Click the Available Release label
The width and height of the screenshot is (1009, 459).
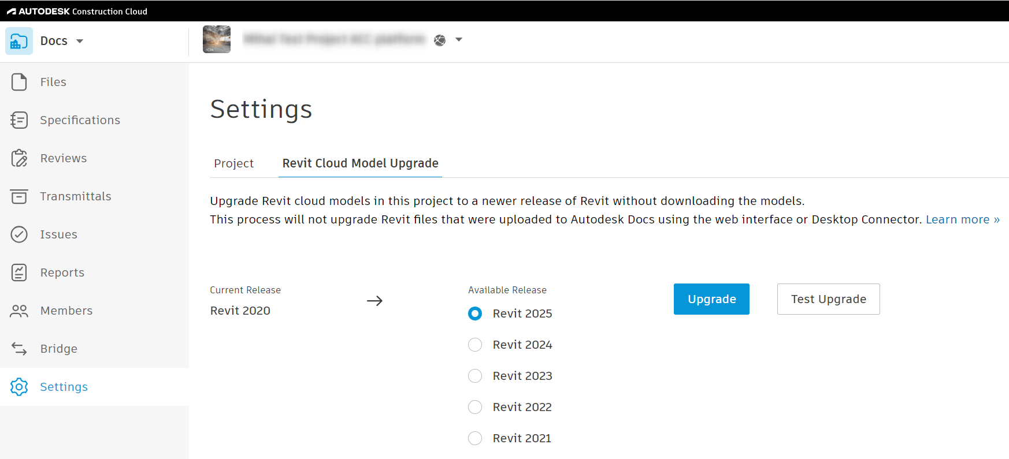coord(507,290)
